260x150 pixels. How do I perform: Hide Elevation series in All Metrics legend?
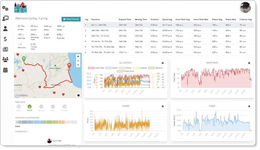155,68
